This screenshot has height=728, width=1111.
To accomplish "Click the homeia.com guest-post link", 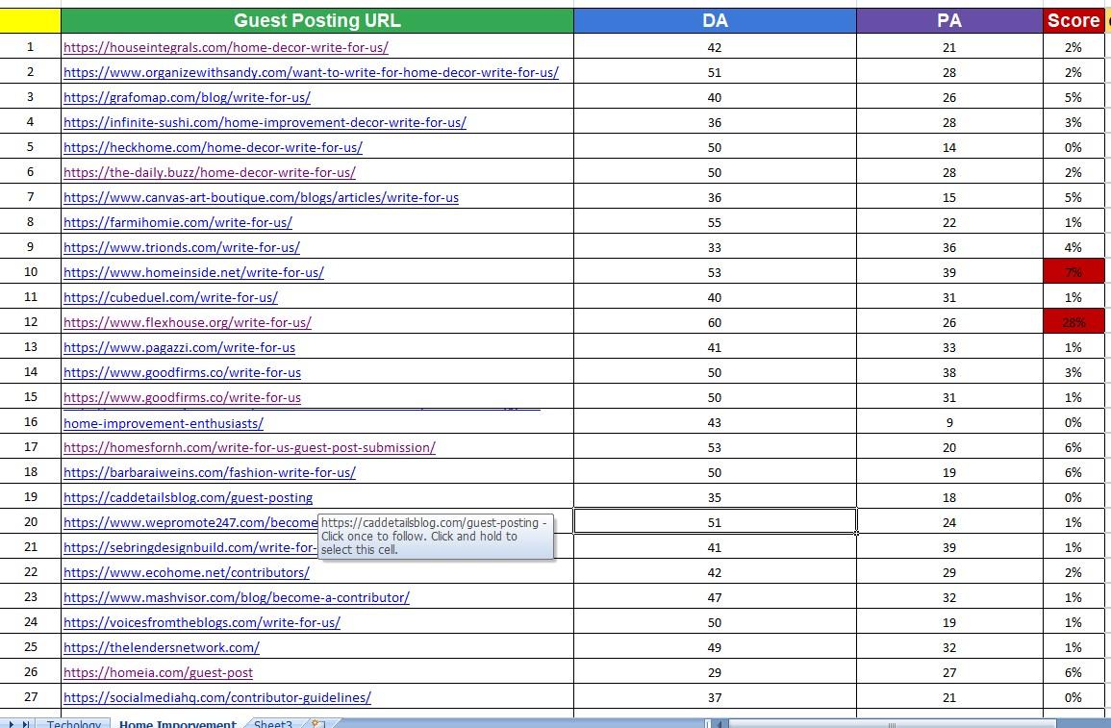I will click(158, 672).
